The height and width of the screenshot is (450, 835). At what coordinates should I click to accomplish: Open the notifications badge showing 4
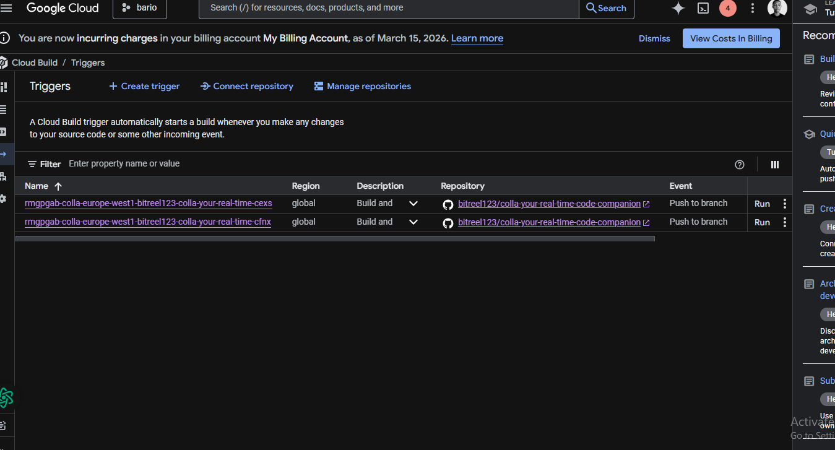(728, 8)
